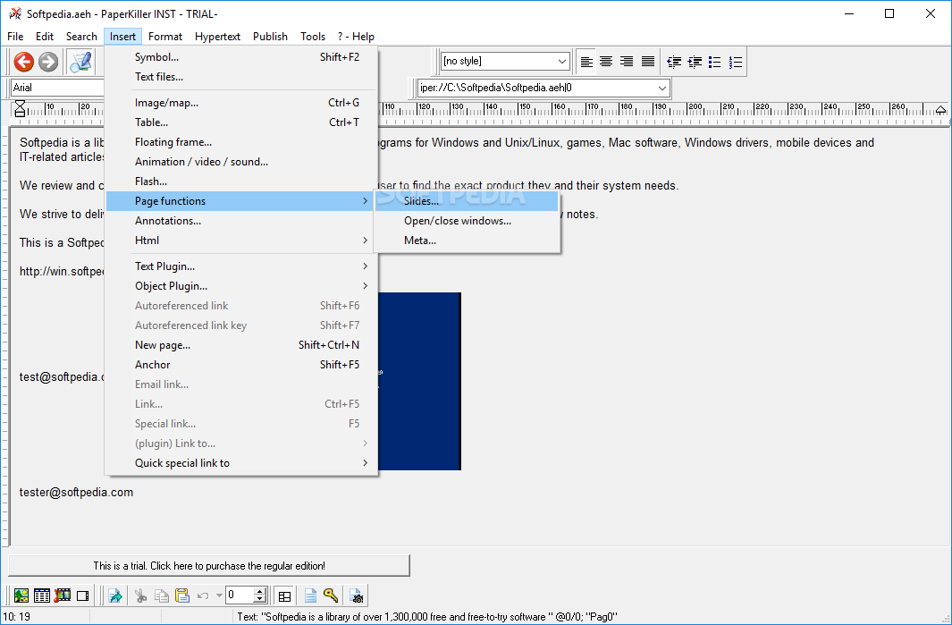Click the numeric value field showing 0
The height and width of the screenshot is (625, 952).
point(240,595)
